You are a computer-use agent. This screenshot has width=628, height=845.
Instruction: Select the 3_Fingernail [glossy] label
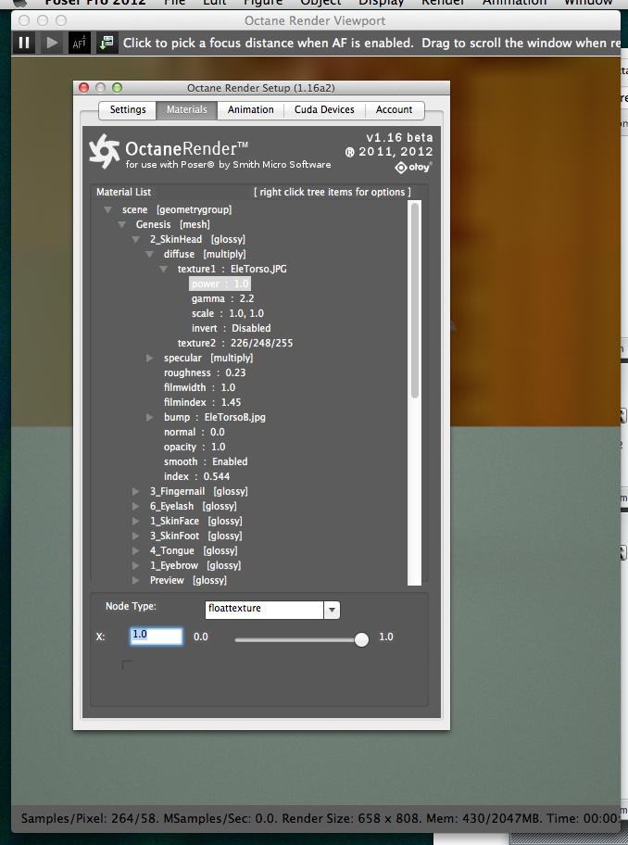[199, 491]
